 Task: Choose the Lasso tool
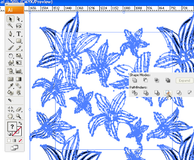19,26
